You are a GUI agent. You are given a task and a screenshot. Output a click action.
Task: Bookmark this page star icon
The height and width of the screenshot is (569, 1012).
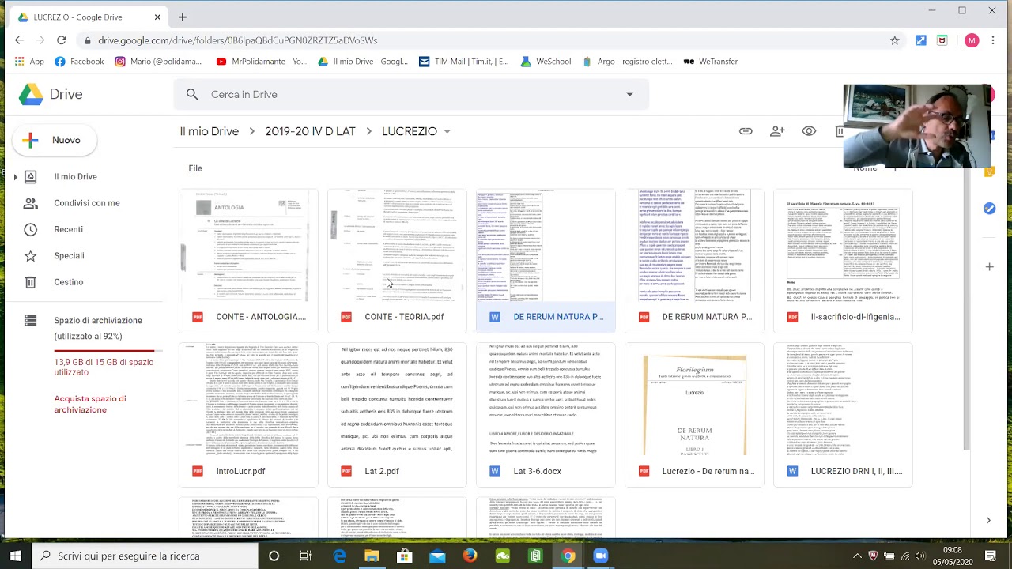894,40
